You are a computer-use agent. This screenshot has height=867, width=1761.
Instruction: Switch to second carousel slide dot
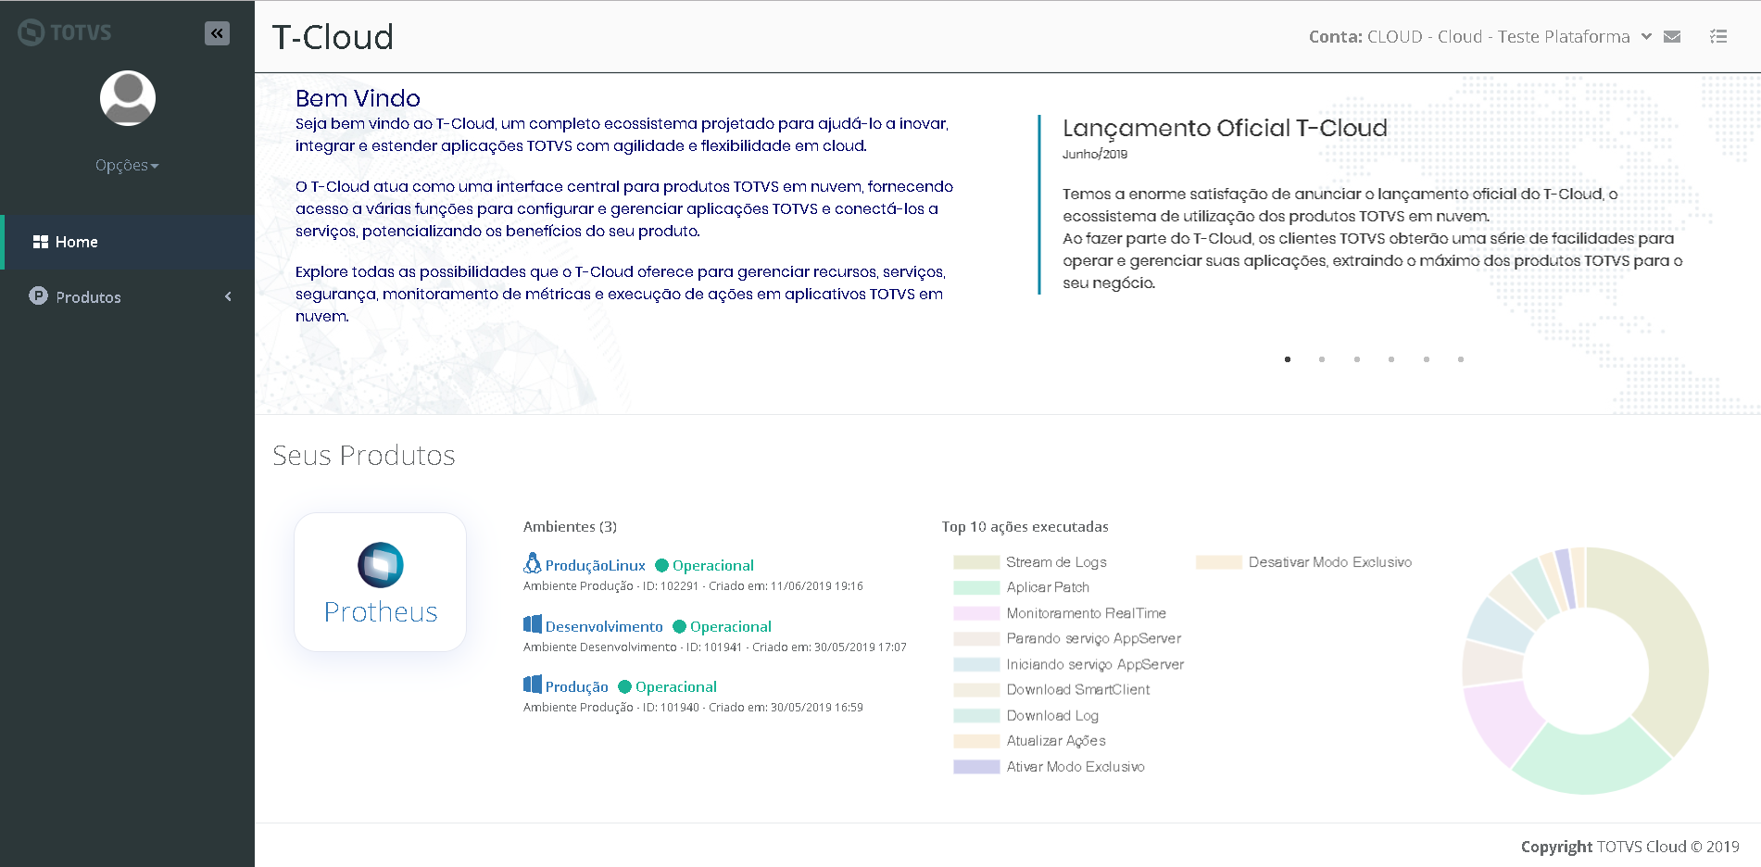[1322, 359]
